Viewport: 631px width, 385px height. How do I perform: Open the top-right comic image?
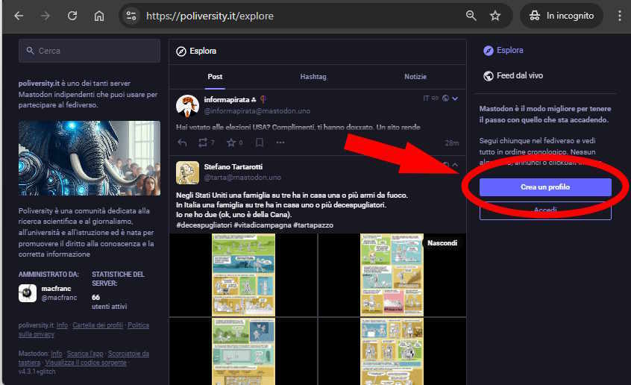(x=392, y=275)
